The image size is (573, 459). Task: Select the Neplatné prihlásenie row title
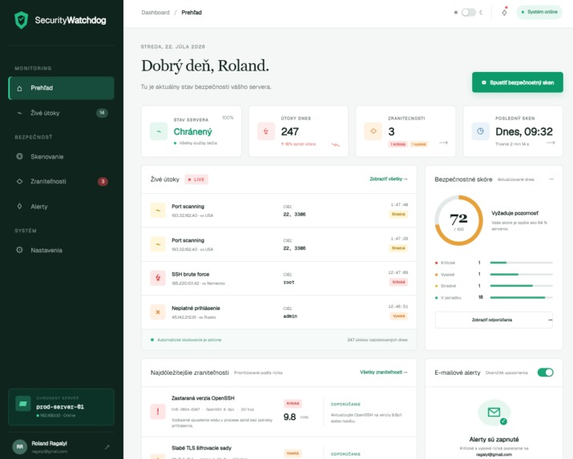[x=196, y=308]
